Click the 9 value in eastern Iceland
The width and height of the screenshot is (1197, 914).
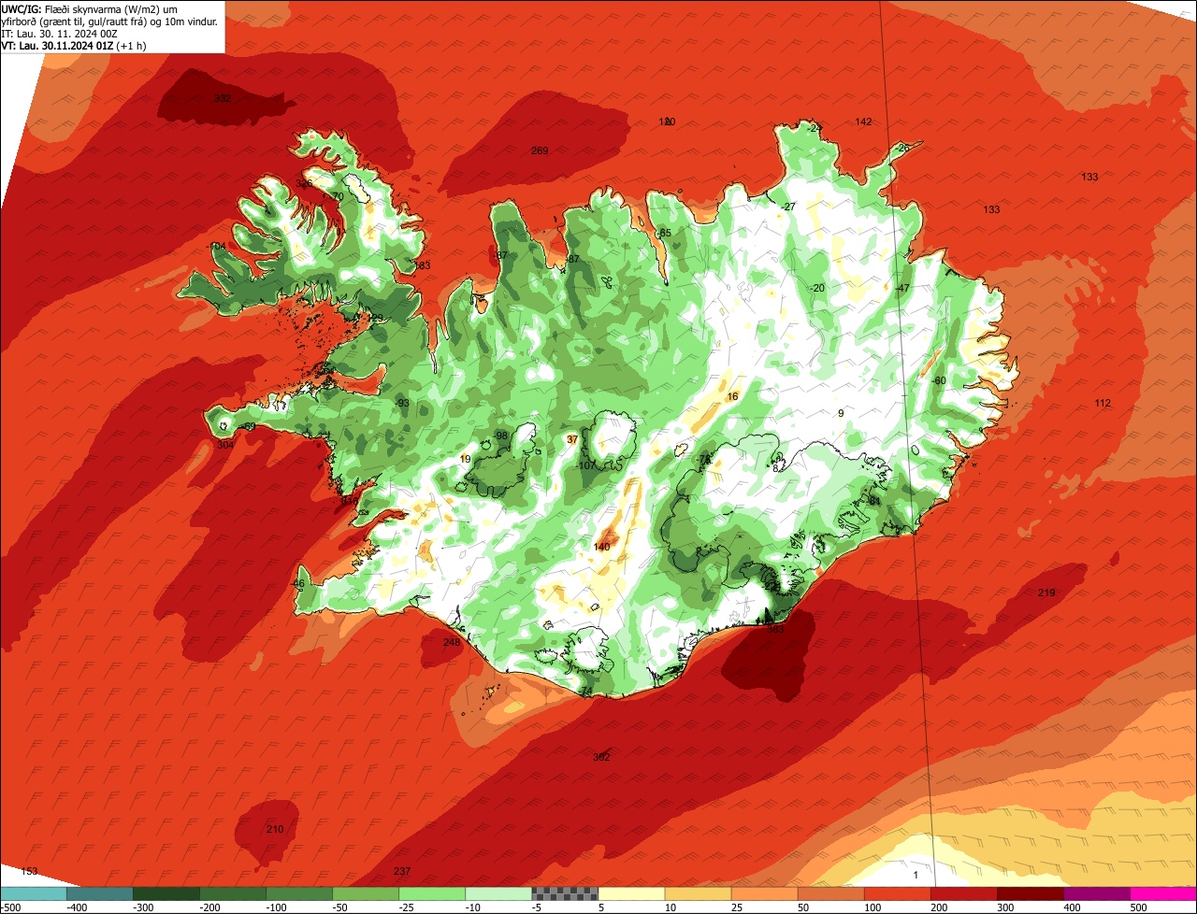click(x=841, y=413)
